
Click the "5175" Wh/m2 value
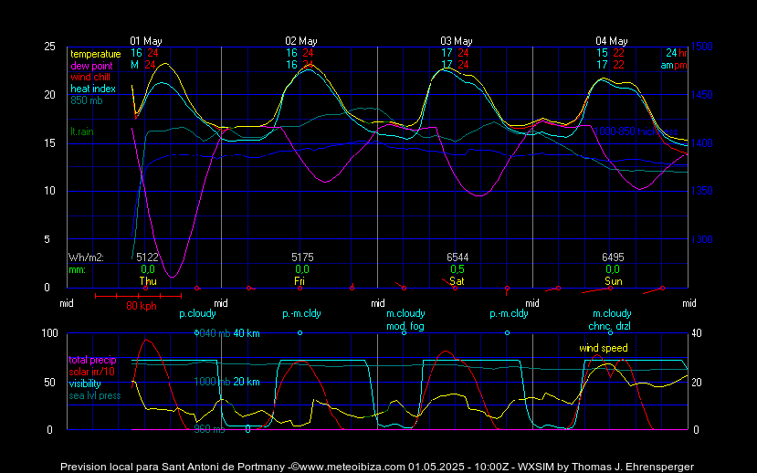pos(302,258)
